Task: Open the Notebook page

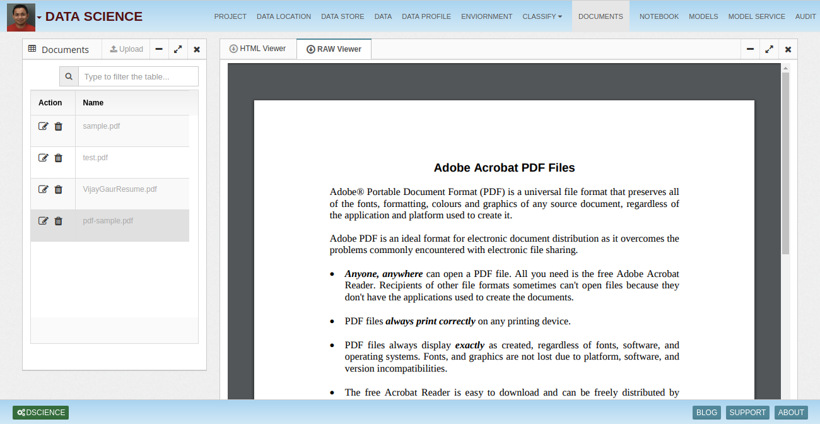Action: [659, 16]
